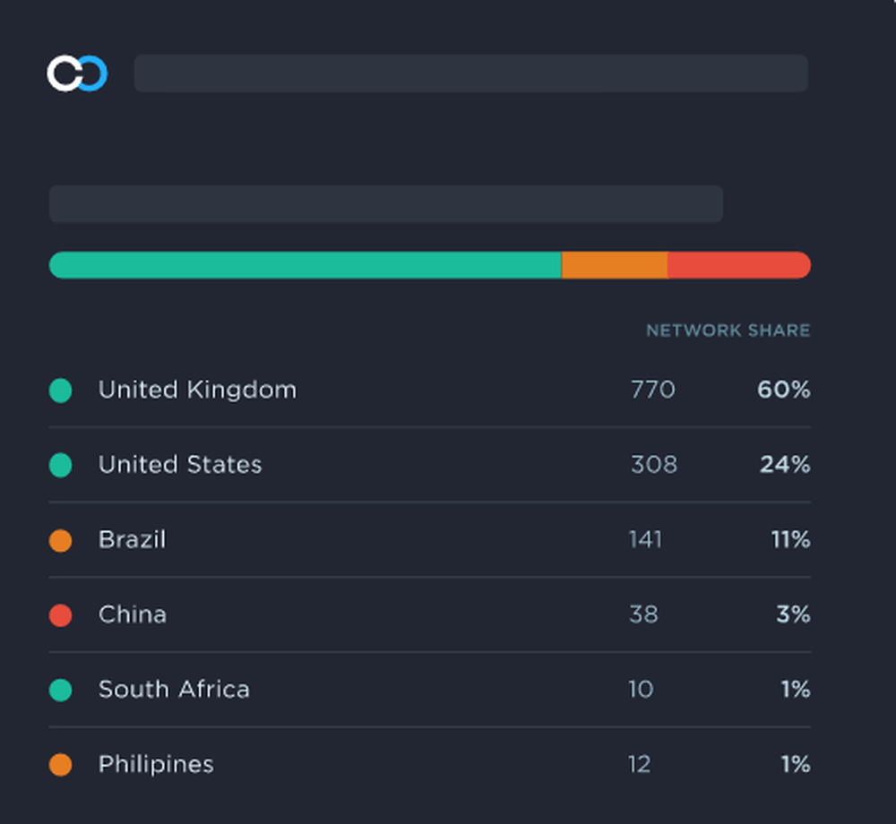Screen dimensions: 896x824
Task: Click the NETWORK SHARE column header
Action: (x=728, y=330)
